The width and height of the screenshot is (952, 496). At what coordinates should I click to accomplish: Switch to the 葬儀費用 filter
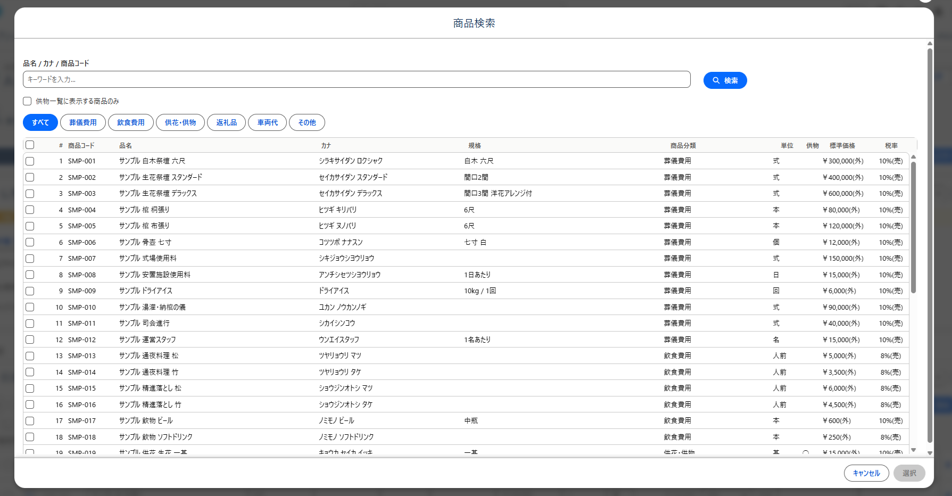[x=83, y=122]
